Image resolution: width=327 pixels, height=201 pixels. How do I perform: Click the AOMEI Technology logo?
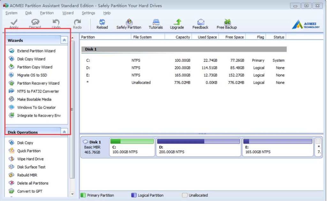click(x=306, y=24)
